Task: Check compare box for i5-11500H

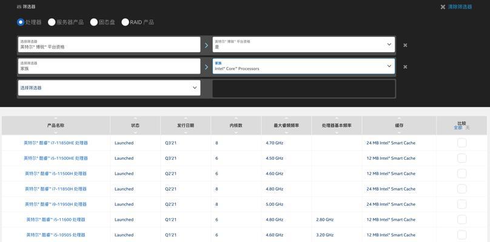Action: tap(461, 174)
